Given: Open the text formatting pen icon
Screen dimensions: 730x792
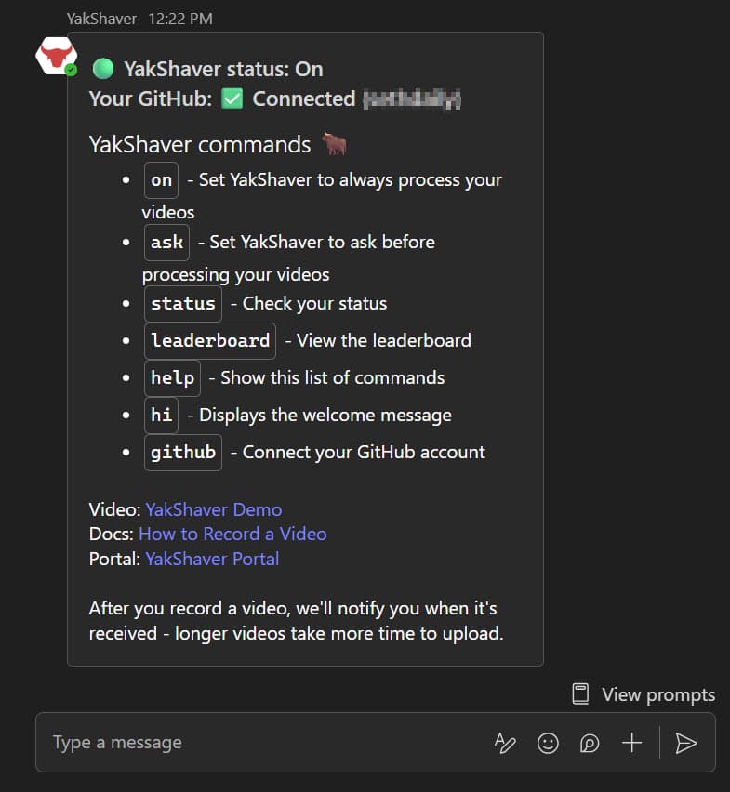Looking at the screenshot, I should (505, 743).
